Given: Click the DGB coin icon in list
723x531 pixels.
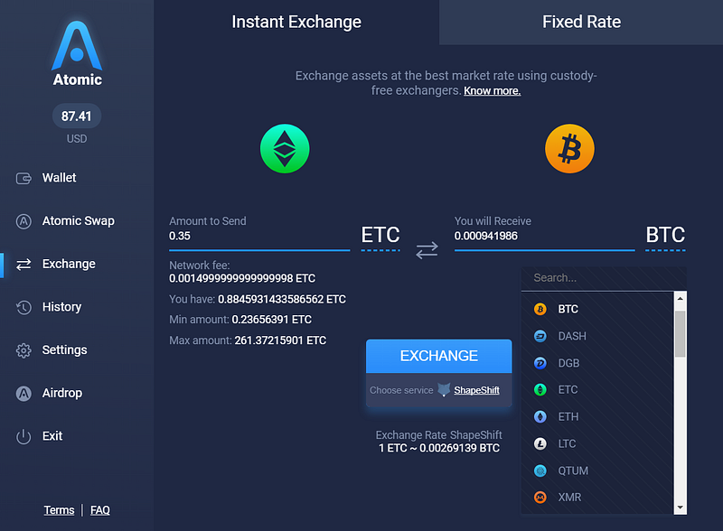Looking at the screenshot, I should pyautogui.click(x=540, y=363).
